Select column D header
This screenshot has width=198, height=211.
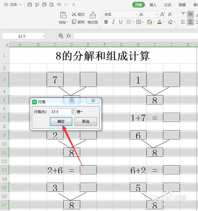point(72,45)
